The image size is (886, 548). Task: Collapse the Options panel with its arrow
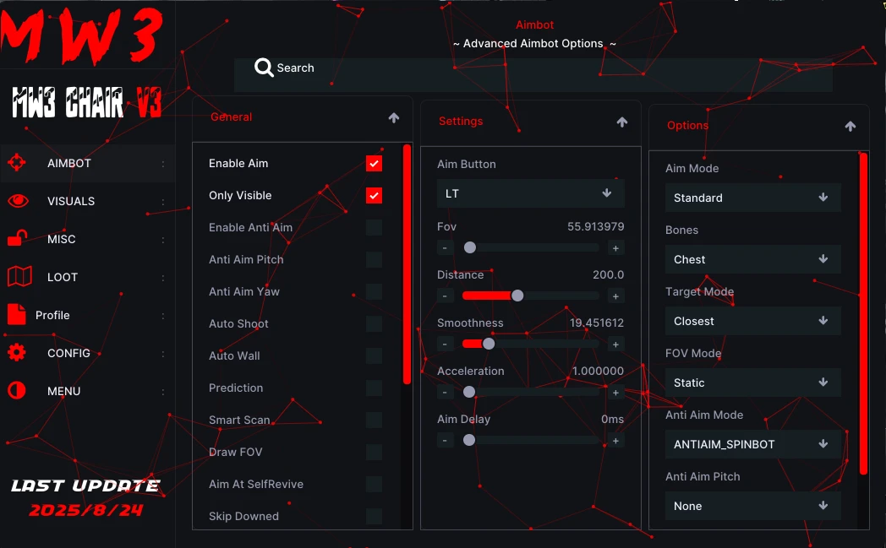pyautogui.click(x=850, y=127)
